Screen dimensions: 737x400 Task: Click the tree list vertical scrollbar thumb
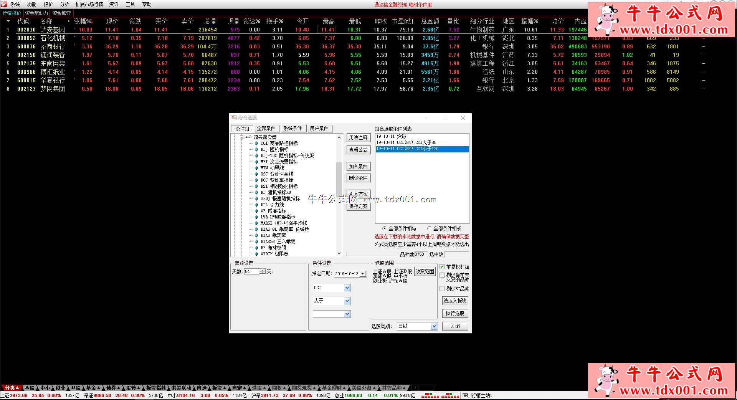pos(339,180)
